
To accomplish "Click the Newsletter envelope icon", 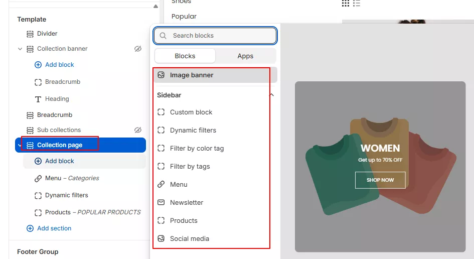I will 161,202.
